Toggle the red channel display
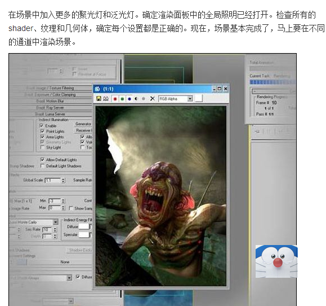Viewport: 326px width, 306px height. click(115, 99)
